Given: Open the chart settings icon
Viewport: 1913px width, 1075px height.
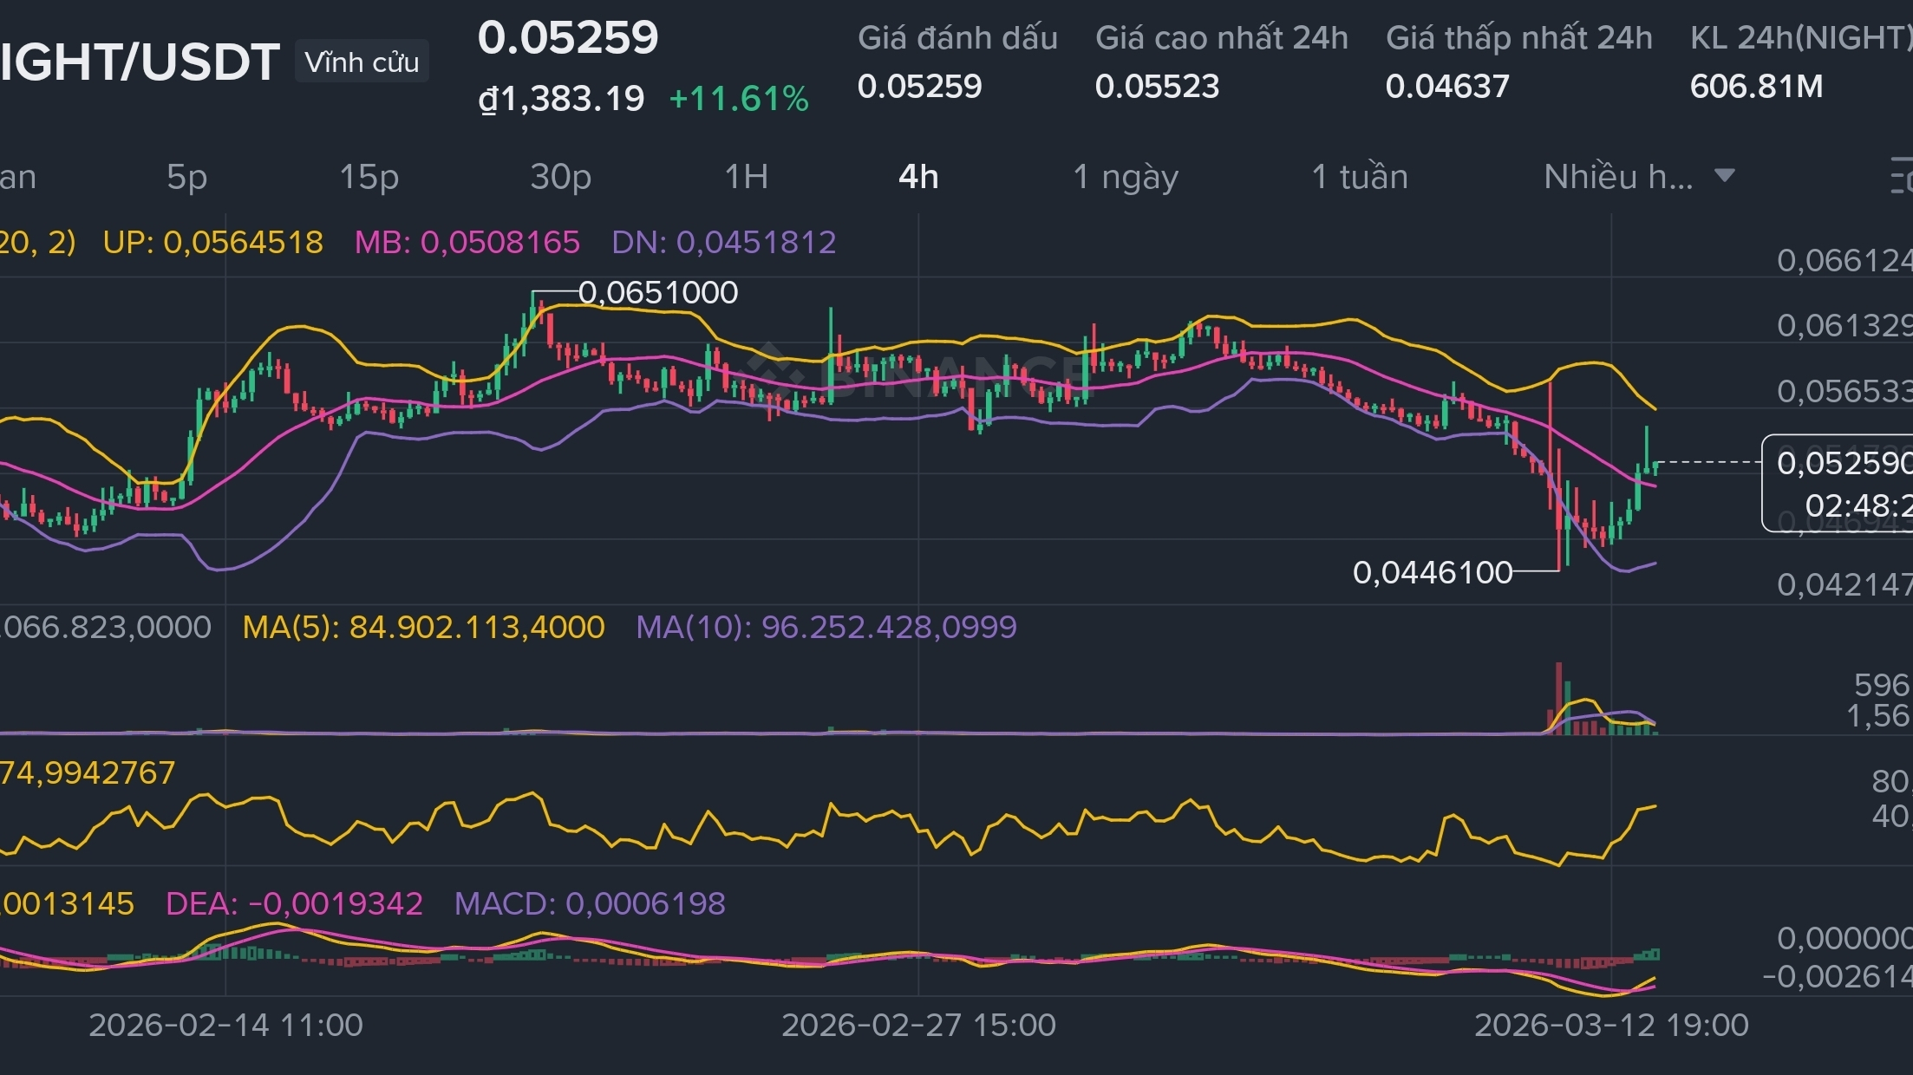Looking at the screenshot, I should click(1901, 176).
